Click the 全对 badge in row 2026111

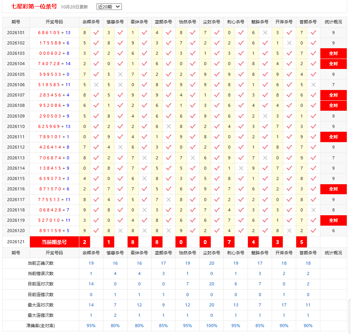[333, 137]
